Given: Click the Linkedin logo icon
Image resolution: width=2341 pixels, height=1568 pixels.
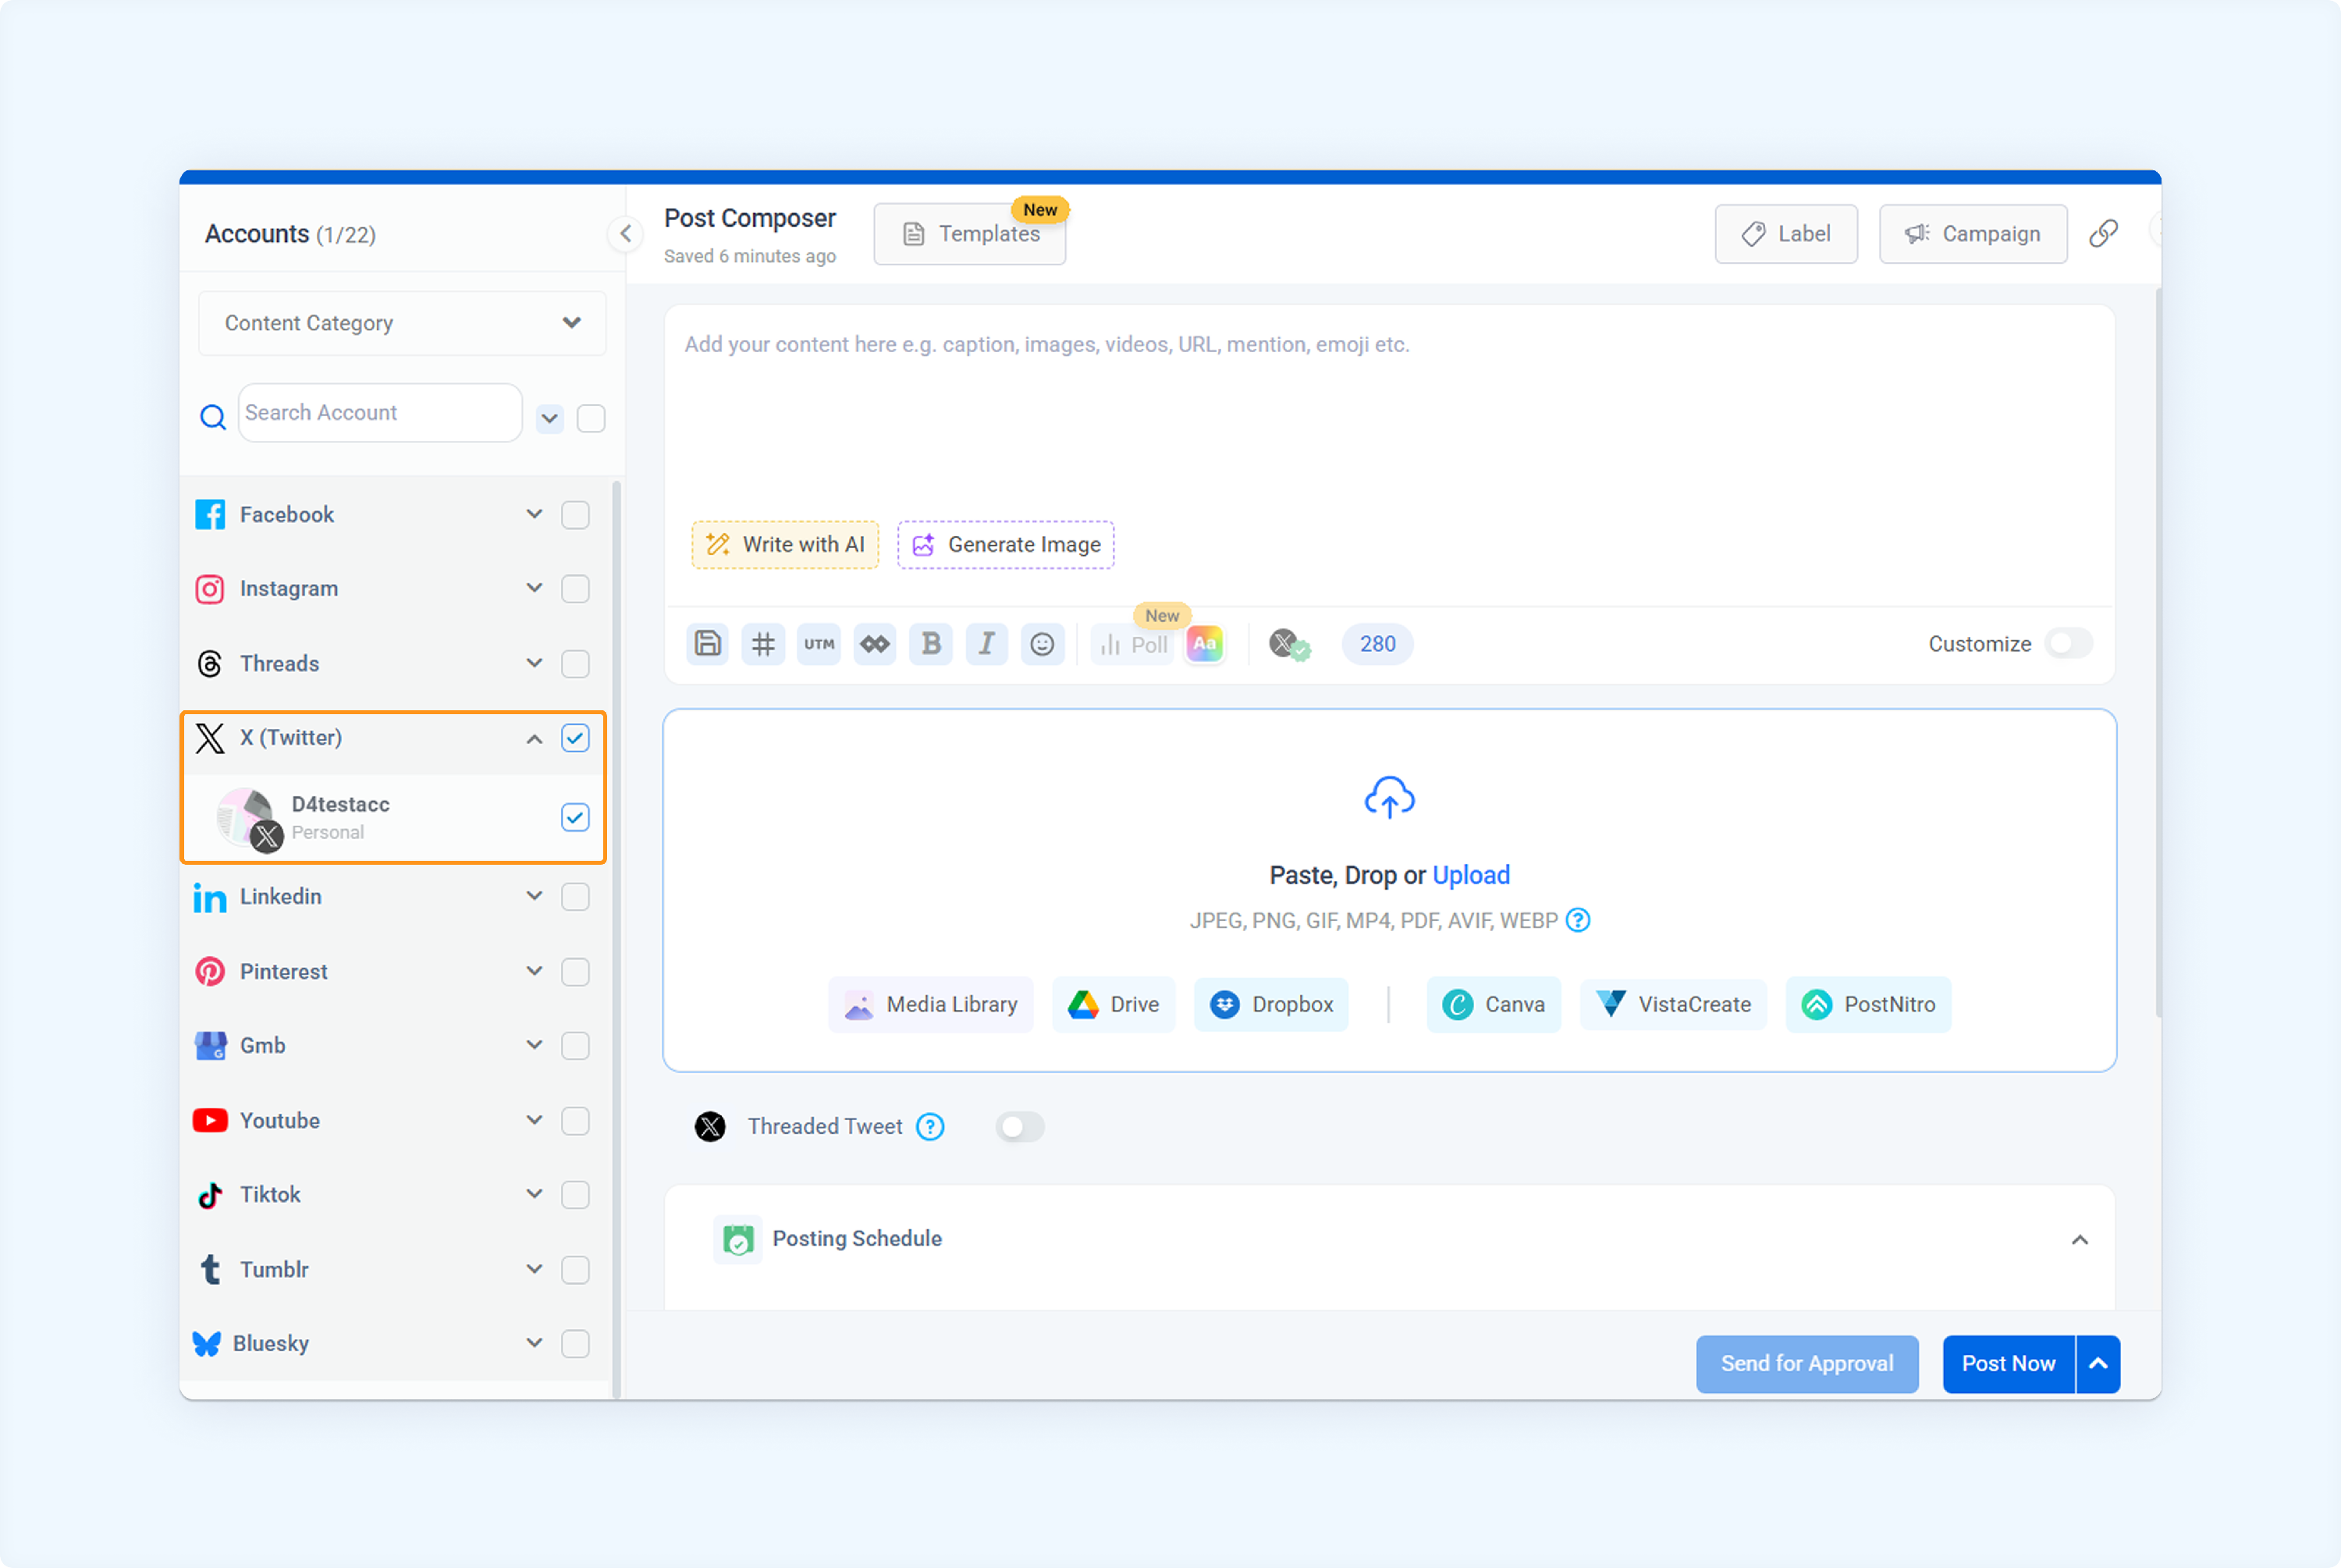Looking at the screenshot, I should 210,897.
